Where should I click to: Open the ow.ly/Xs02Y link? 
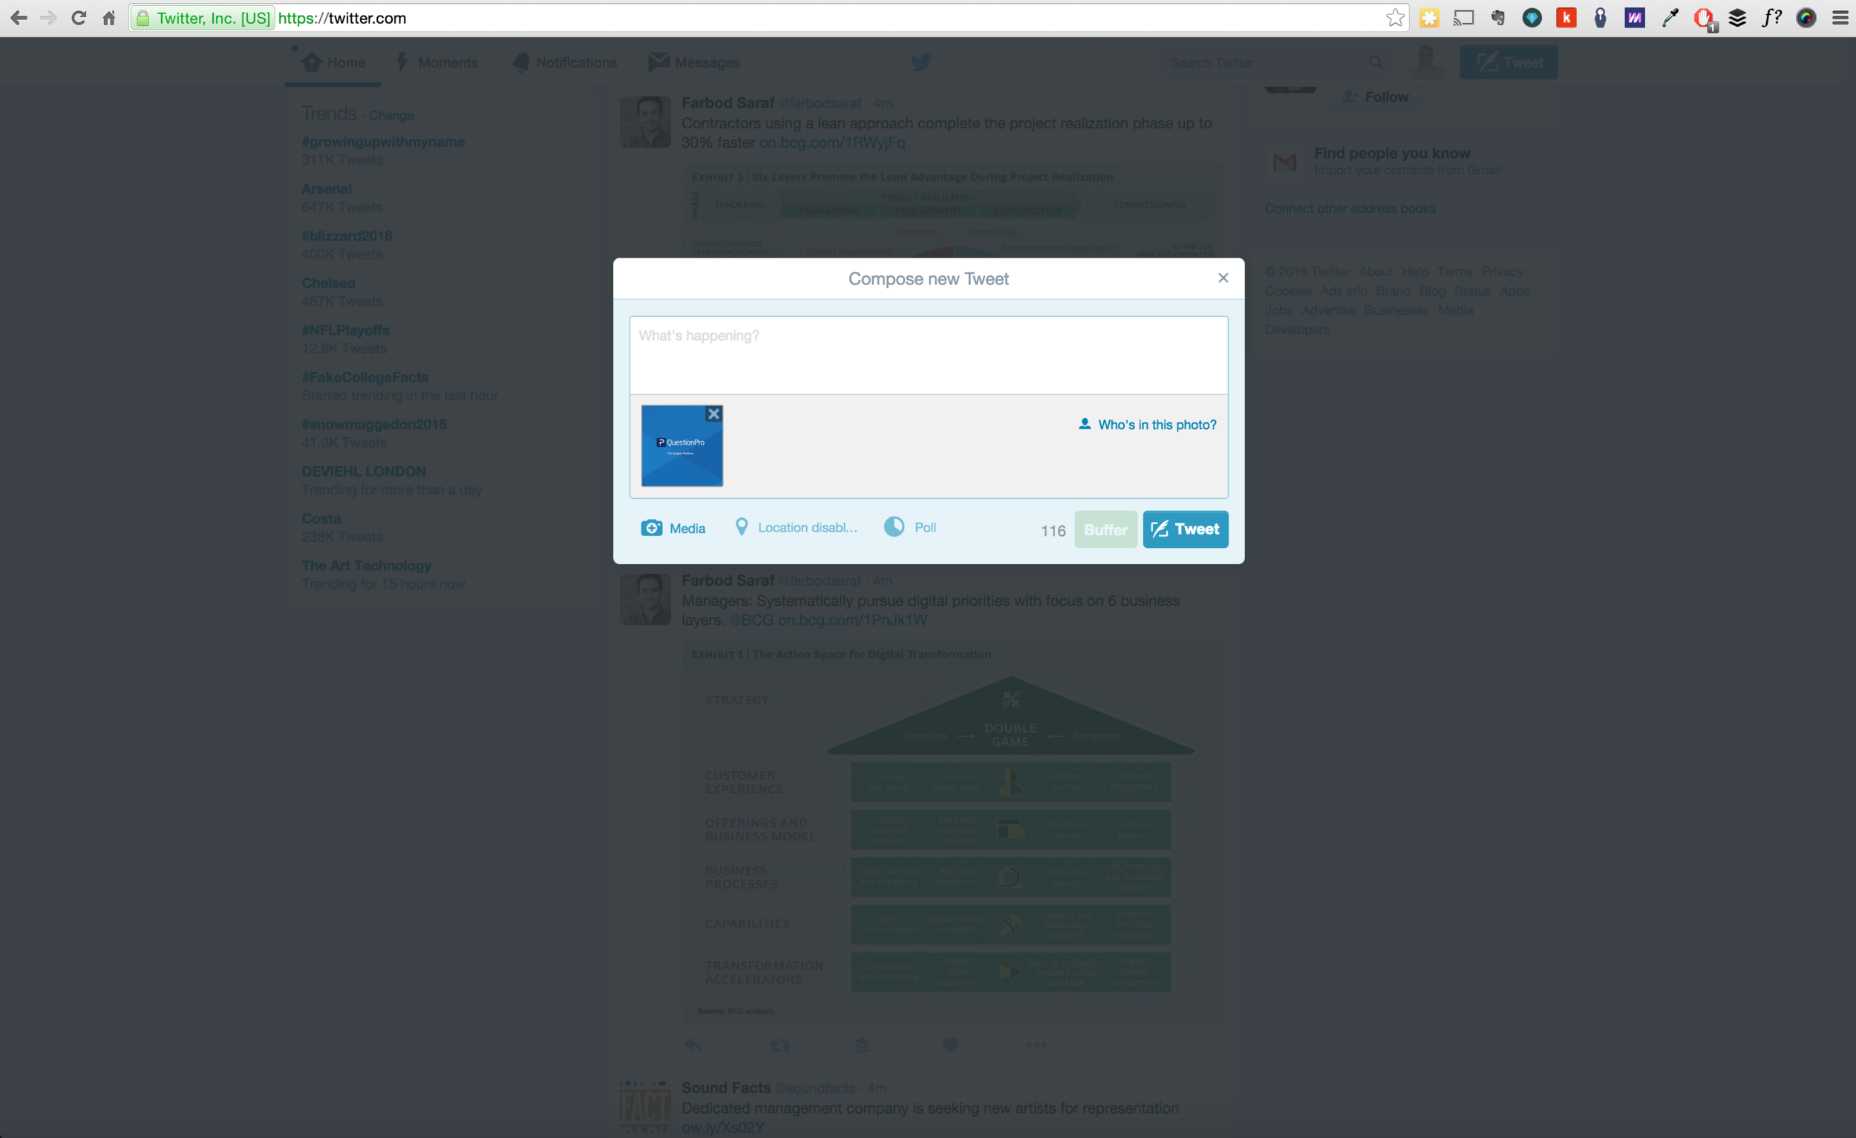722,1128
